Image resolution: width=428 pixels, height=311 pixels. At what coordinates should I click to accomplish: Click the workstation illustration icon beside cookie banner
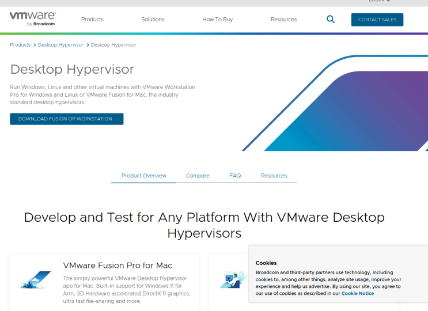(x=233, y=279)
